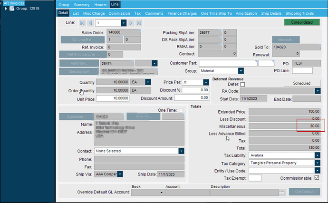Open the List sub-tab

76,13
